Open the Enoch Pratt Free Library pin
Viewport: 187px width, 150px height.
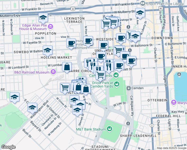pos(142,4)
